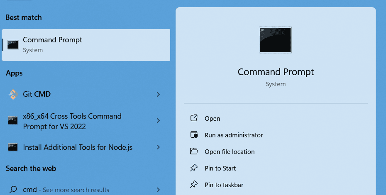
Task: Click the Open file location folder icon
Action: point(194,151)
